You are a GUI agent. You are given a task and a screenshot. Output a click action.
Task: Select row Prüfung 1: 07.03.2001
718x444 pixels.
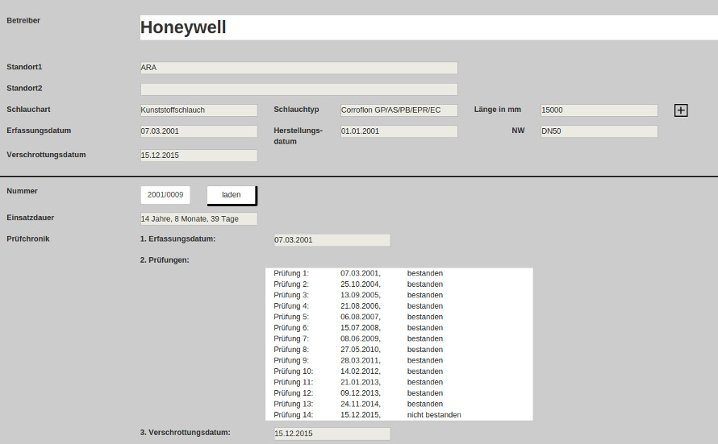point(399,273)
